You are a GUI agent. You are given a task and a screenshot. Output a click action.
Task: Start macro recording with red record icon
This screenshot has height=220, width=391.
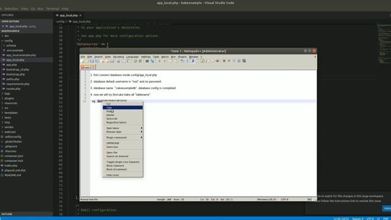tap(224, 61)
